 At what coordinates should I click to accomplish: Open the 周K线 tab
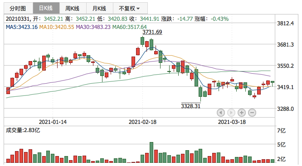pyautogui.click(x=73, y=8)
